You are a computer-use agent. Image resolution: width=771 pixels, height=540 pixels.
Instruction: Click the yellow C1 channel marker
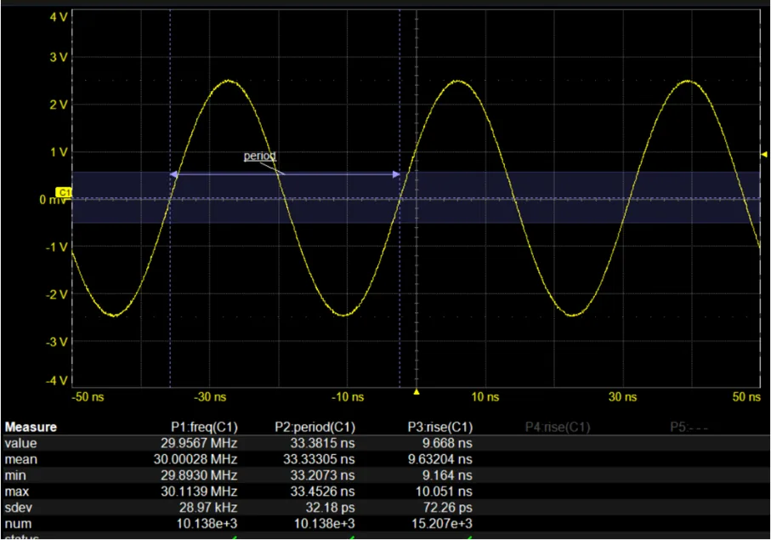tap(64, 192)
